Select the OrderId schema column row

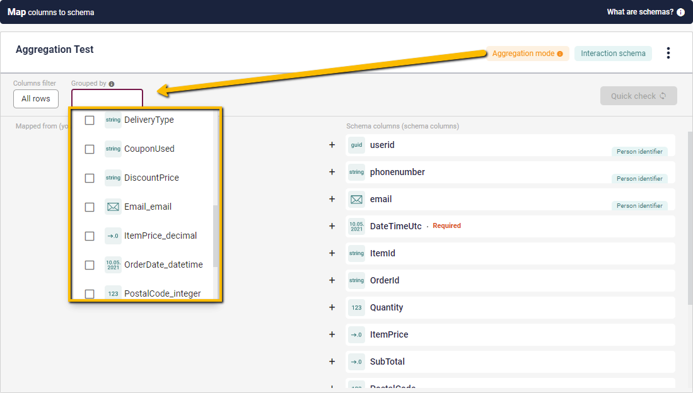pos(510,280)
